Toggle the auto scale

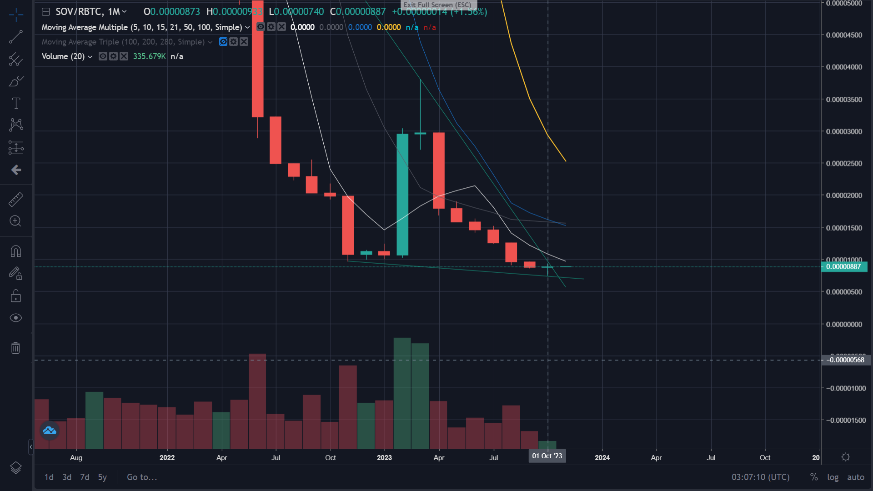[x=856, y=477]
